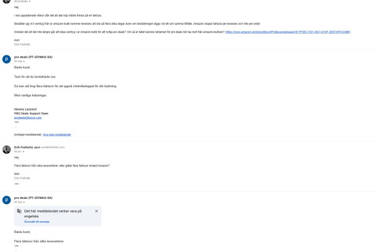Click pro deals avatar above "Tack för att du kontaktade oss"
The width and height of the screenshot is (380, 252).
(x=7, y=59)
